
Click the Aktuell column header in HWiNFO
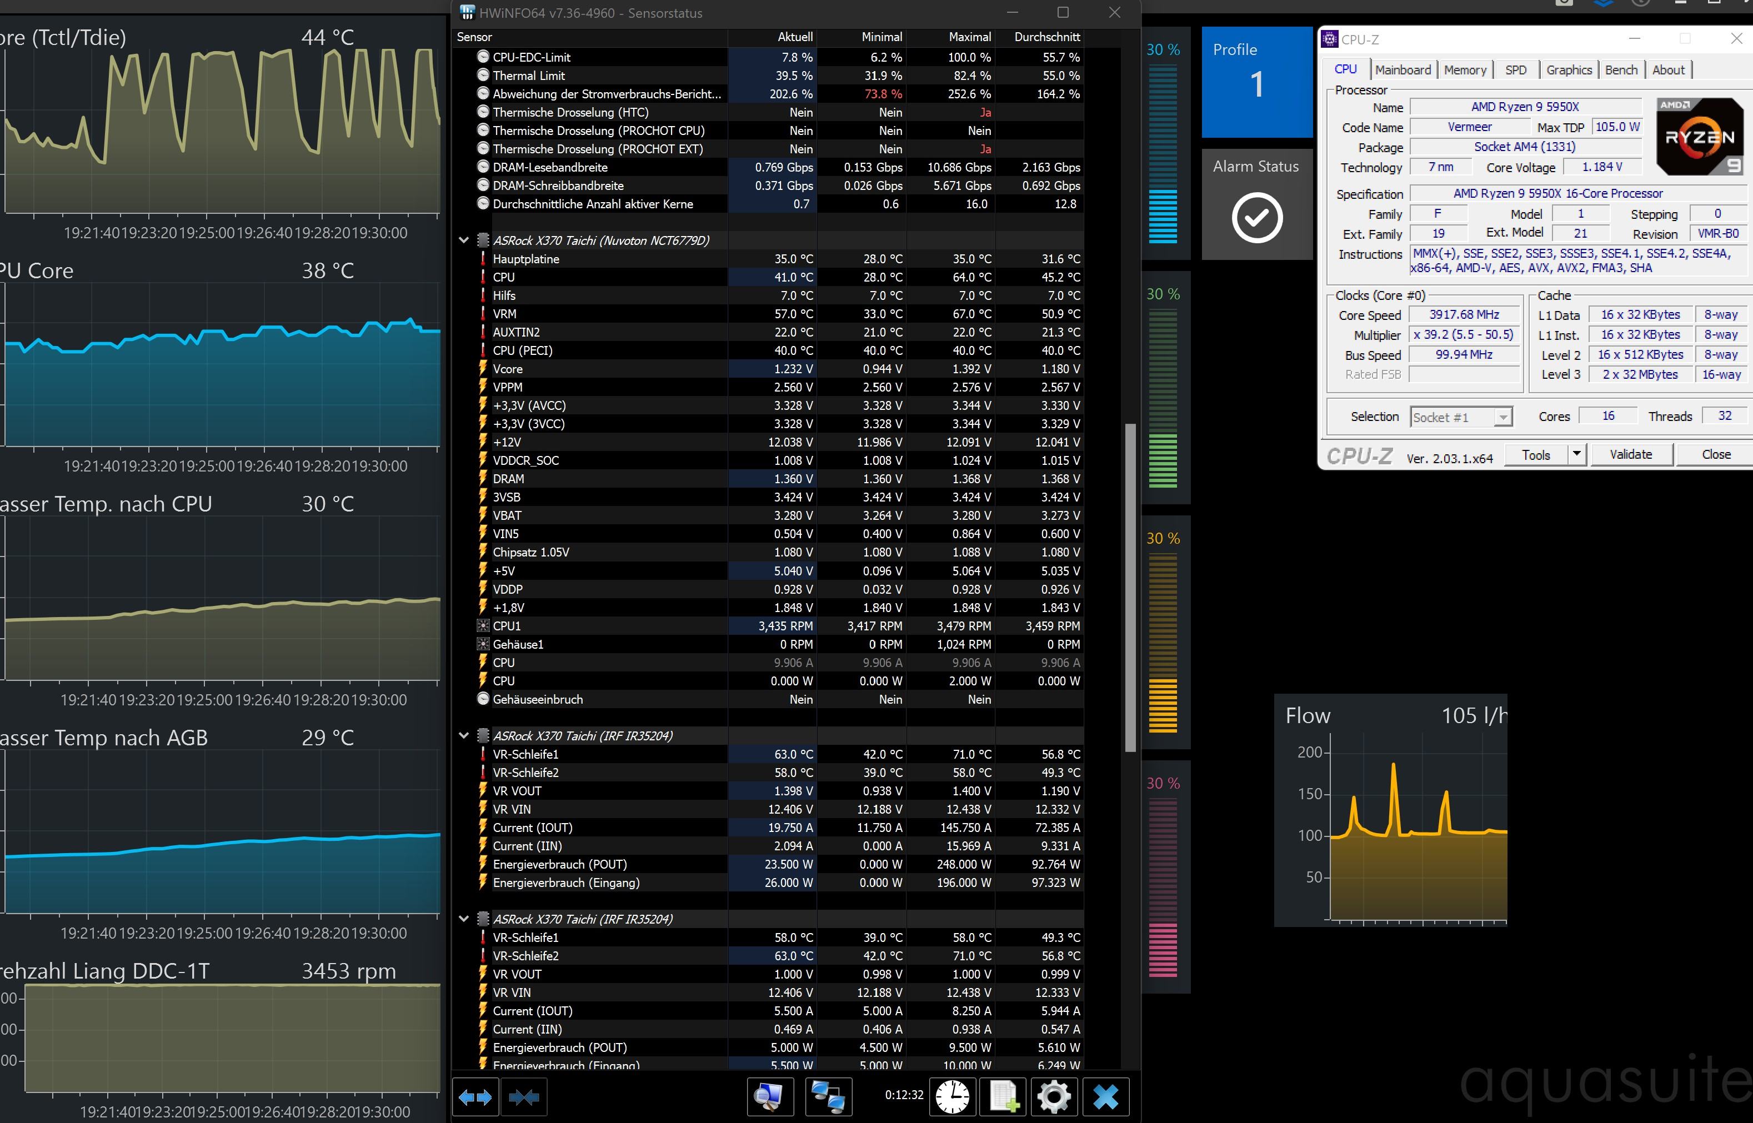tap(772, 37)
